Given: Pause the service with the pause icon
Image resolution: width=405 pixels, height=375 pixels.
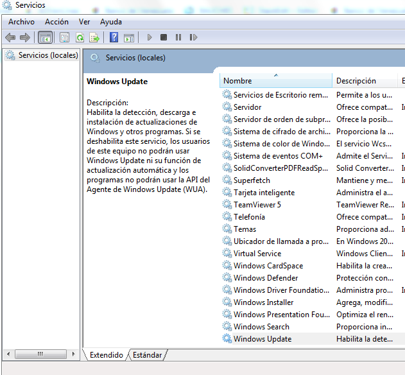Looking at the screenshot, I should [x=178, y=37].
